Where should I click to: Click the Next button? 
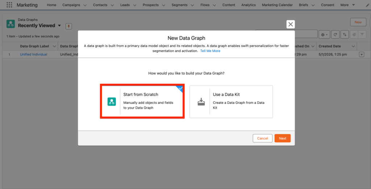coord(282,138)
